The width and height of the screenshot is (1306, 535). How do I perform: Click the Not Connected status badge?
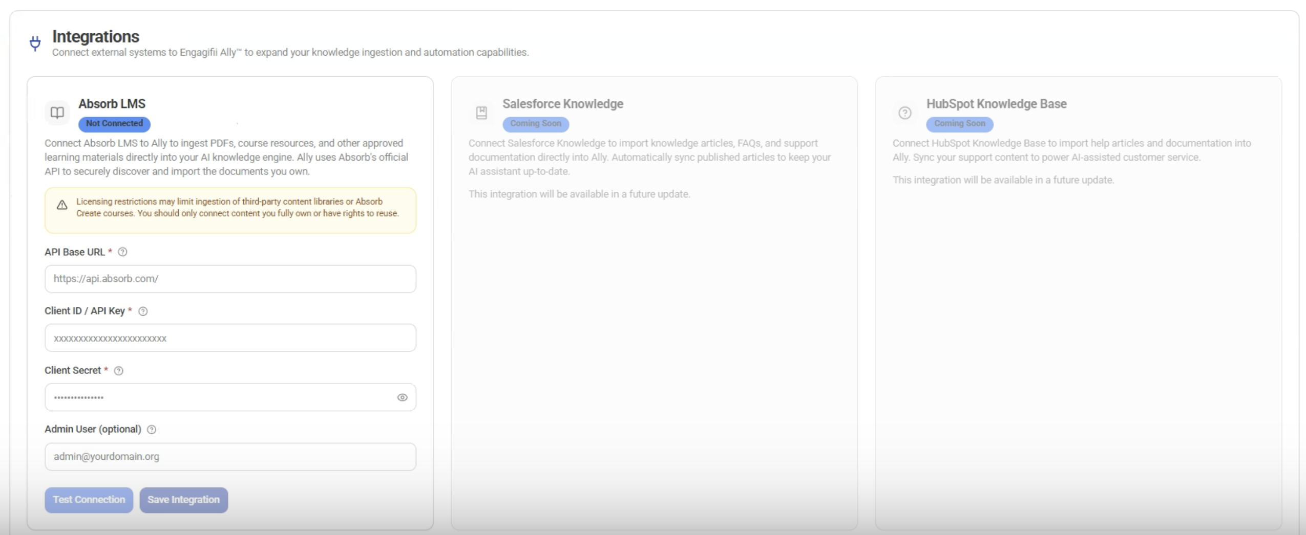[114, 124]
